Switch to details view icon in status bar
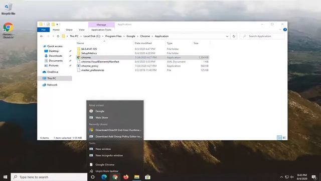Viewport: 321px width, 181px height. point(279,138)
